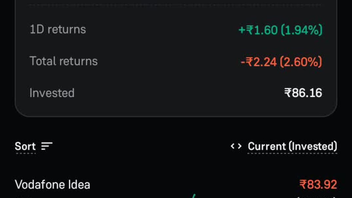
Task: Tap the right chevron beside Current (Invested)
Action: tap(239, 147)
